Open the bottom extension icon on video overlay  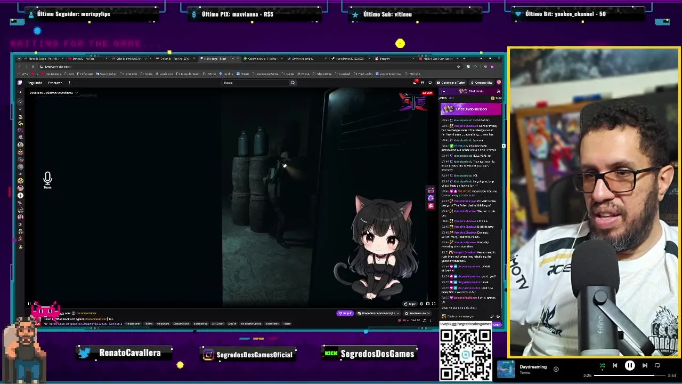coord(431,205)
